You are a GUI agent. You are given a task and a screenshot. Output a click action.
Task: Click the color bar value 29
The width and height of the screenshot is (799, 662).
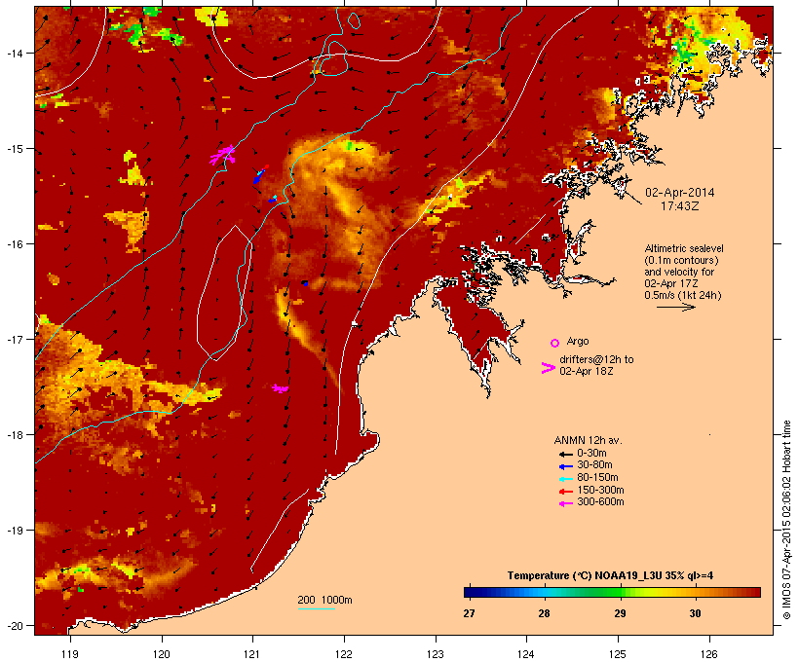620,613
